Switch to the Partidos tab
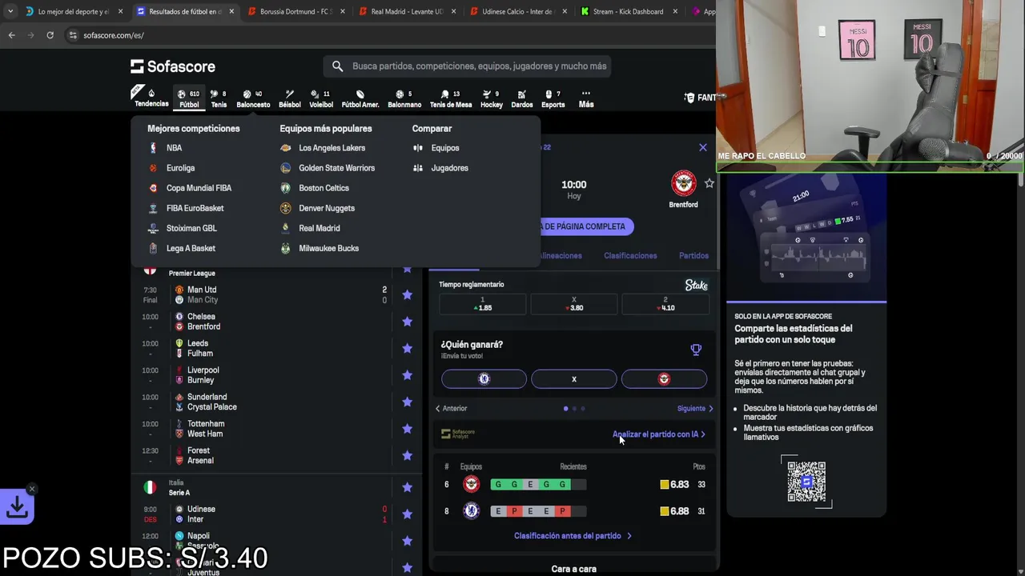Screen dimensions: 1025x576 (693, 256)
